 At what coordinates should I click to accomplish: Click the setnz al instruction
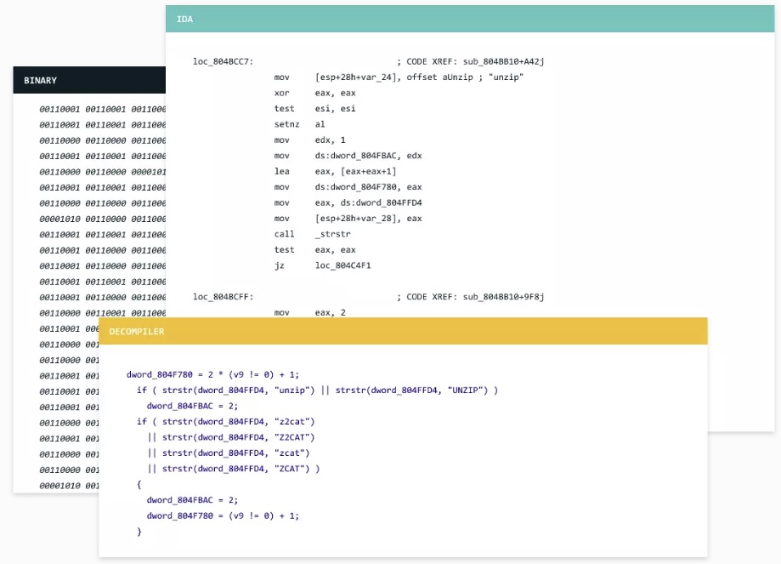tap(294, 124)
